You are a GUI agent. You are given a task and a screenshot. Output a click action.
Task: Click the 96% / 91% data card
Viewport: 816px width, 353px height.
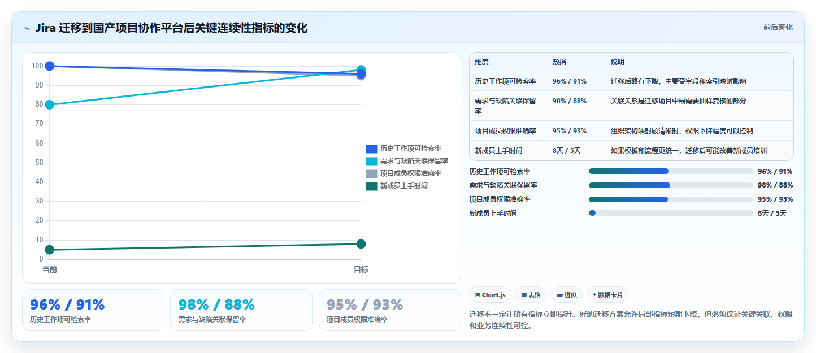(93, 310)
